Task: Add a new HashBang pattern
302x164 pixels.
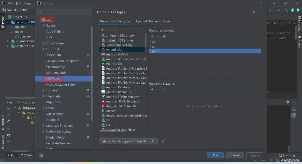Action: point(152,89)
